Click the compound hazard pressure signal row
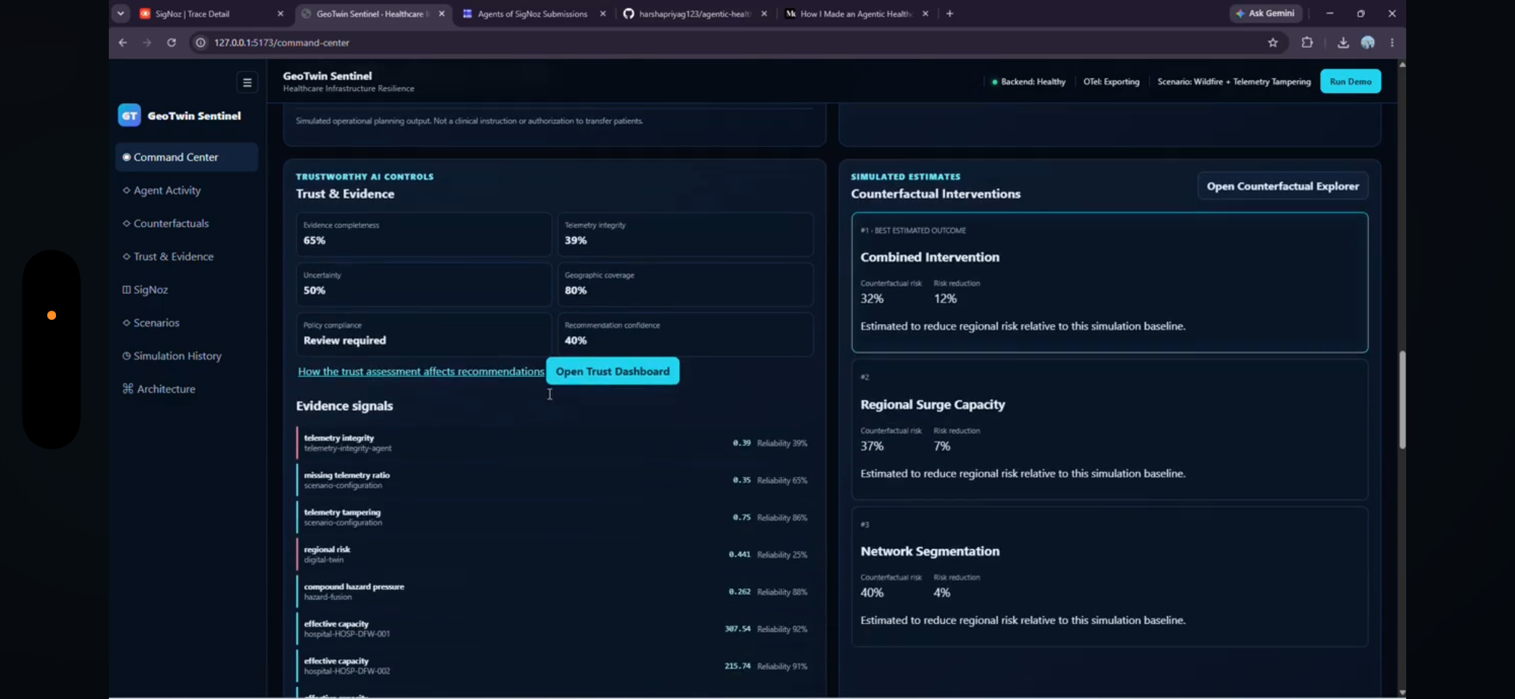The image size is (1515, 699). click(554, 592)
